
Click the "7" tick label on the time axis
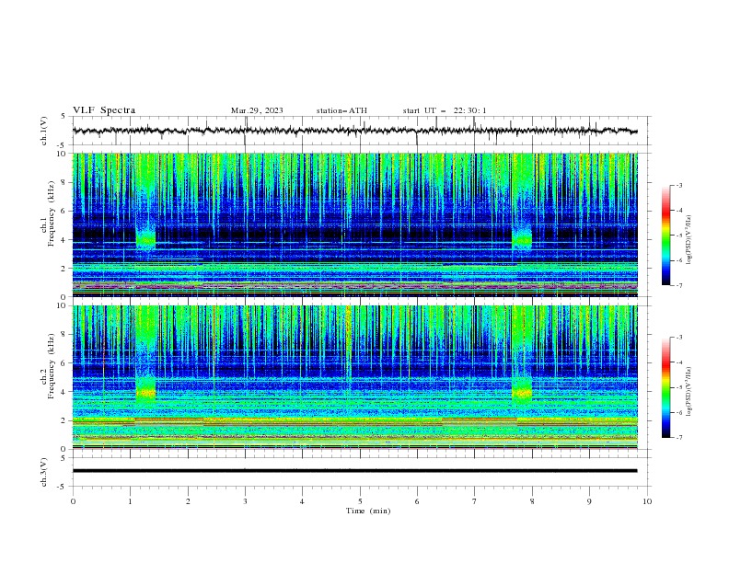[x=475, y=501]
